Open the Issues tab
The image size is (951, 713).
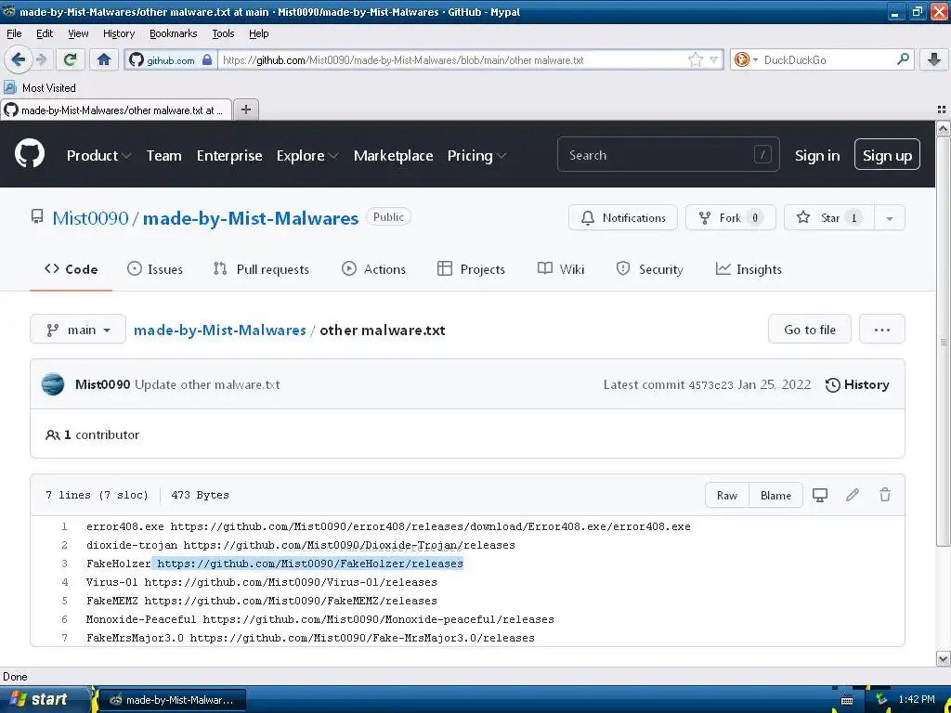coord(155,269)
